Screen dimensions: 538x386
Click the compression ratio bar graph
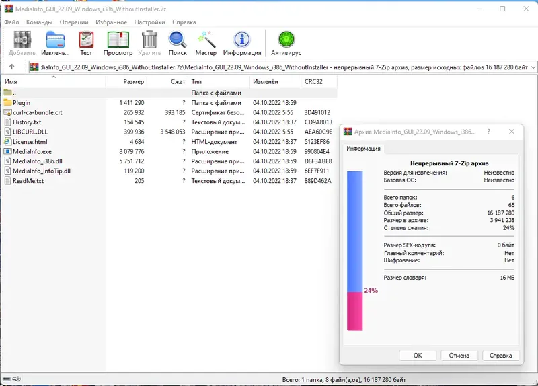coord(355,251)
